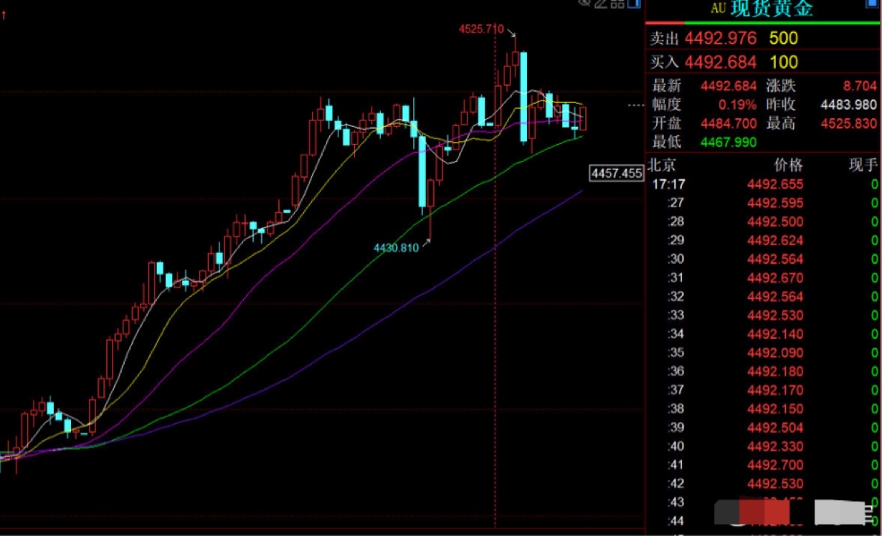Click price 4492.170 in the :37 row
This screenshot has height=536, width=882.
click(x=775, y=391)
